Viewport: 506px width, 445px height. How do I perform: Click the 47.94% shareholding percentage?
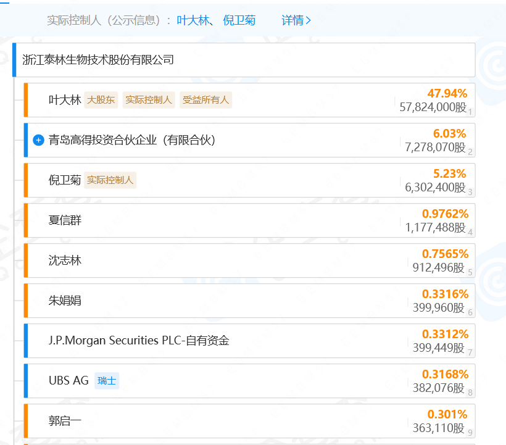447,94
